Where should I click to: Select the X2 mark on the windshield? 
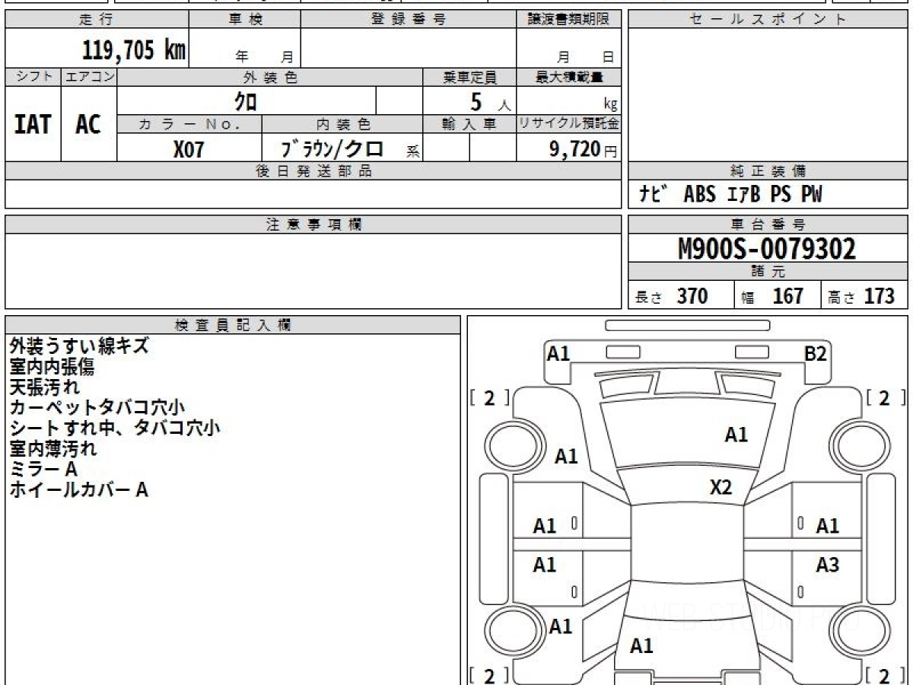coord(721,488)
